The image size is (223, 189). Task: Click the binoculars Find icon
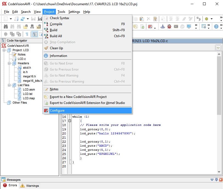pos(5,27)
